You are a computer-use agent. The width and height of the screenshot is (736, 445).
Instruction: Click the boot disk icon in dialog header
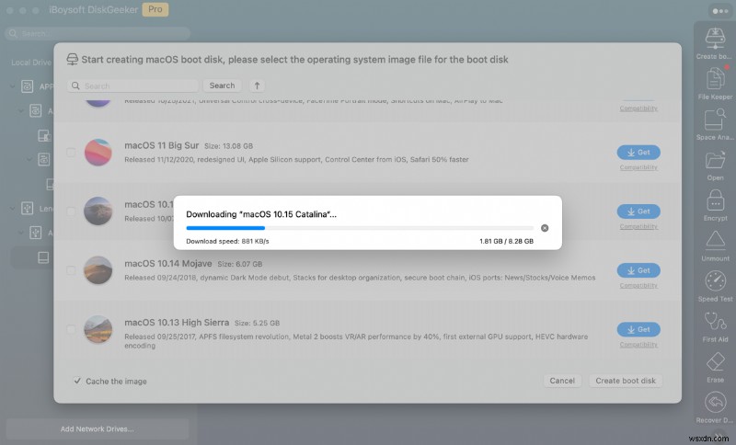73,60
